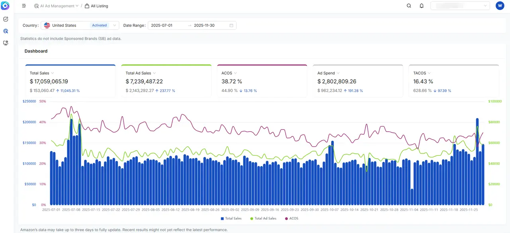The image size is (510, 233).
Task: Select the analytics trend icon in sidebar
Action: [x=6, y=19]
